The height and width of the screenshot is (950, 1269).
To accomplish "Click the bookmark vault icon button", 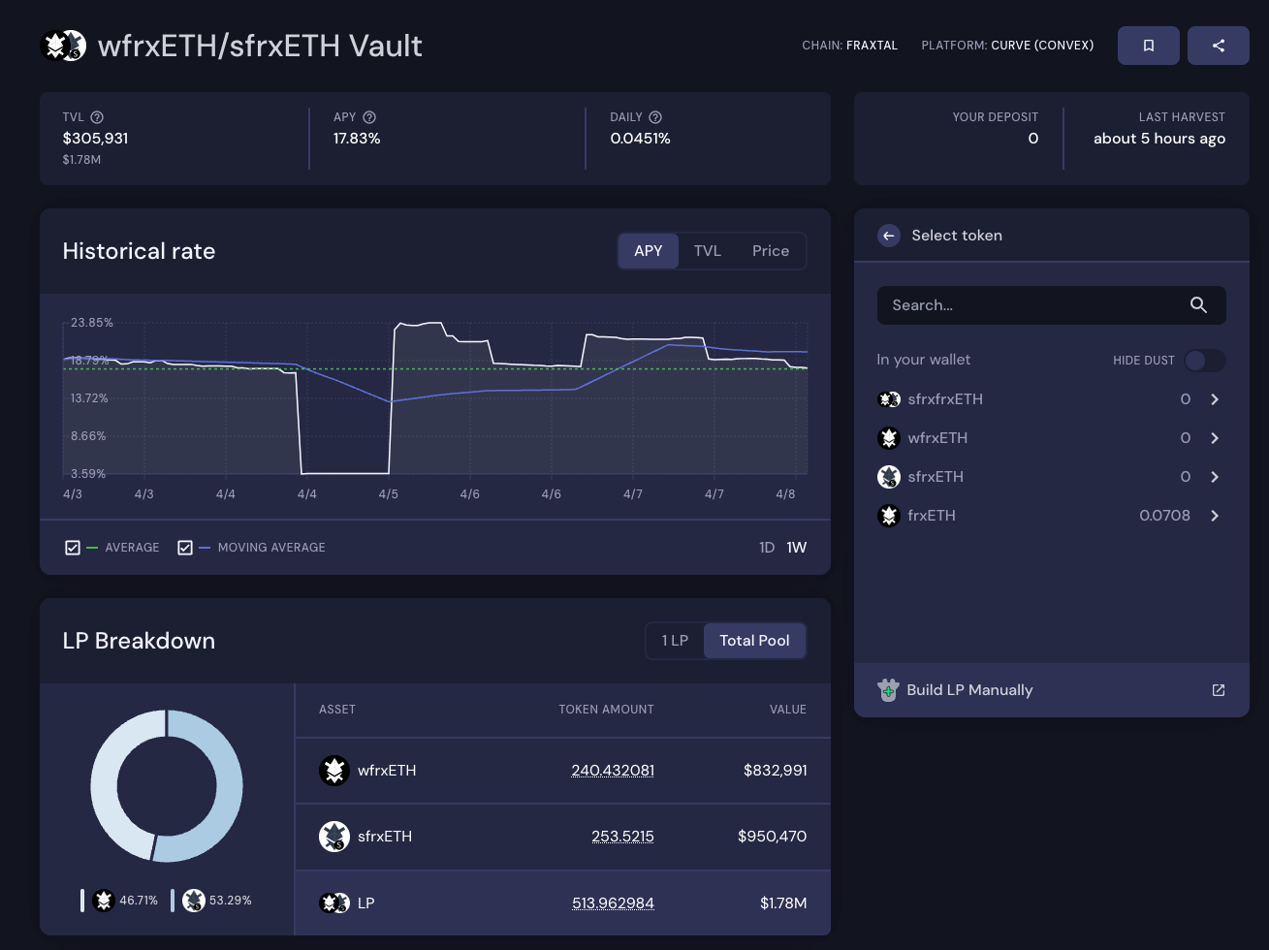I will pos(1148,46).
